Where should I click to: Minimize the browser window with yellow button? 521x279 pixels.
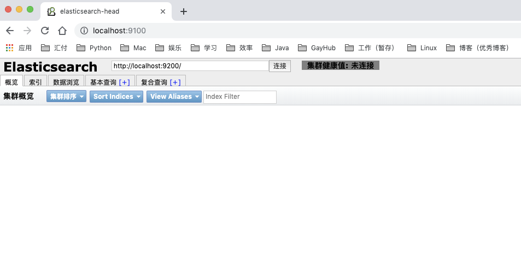(x=19, y=9)
